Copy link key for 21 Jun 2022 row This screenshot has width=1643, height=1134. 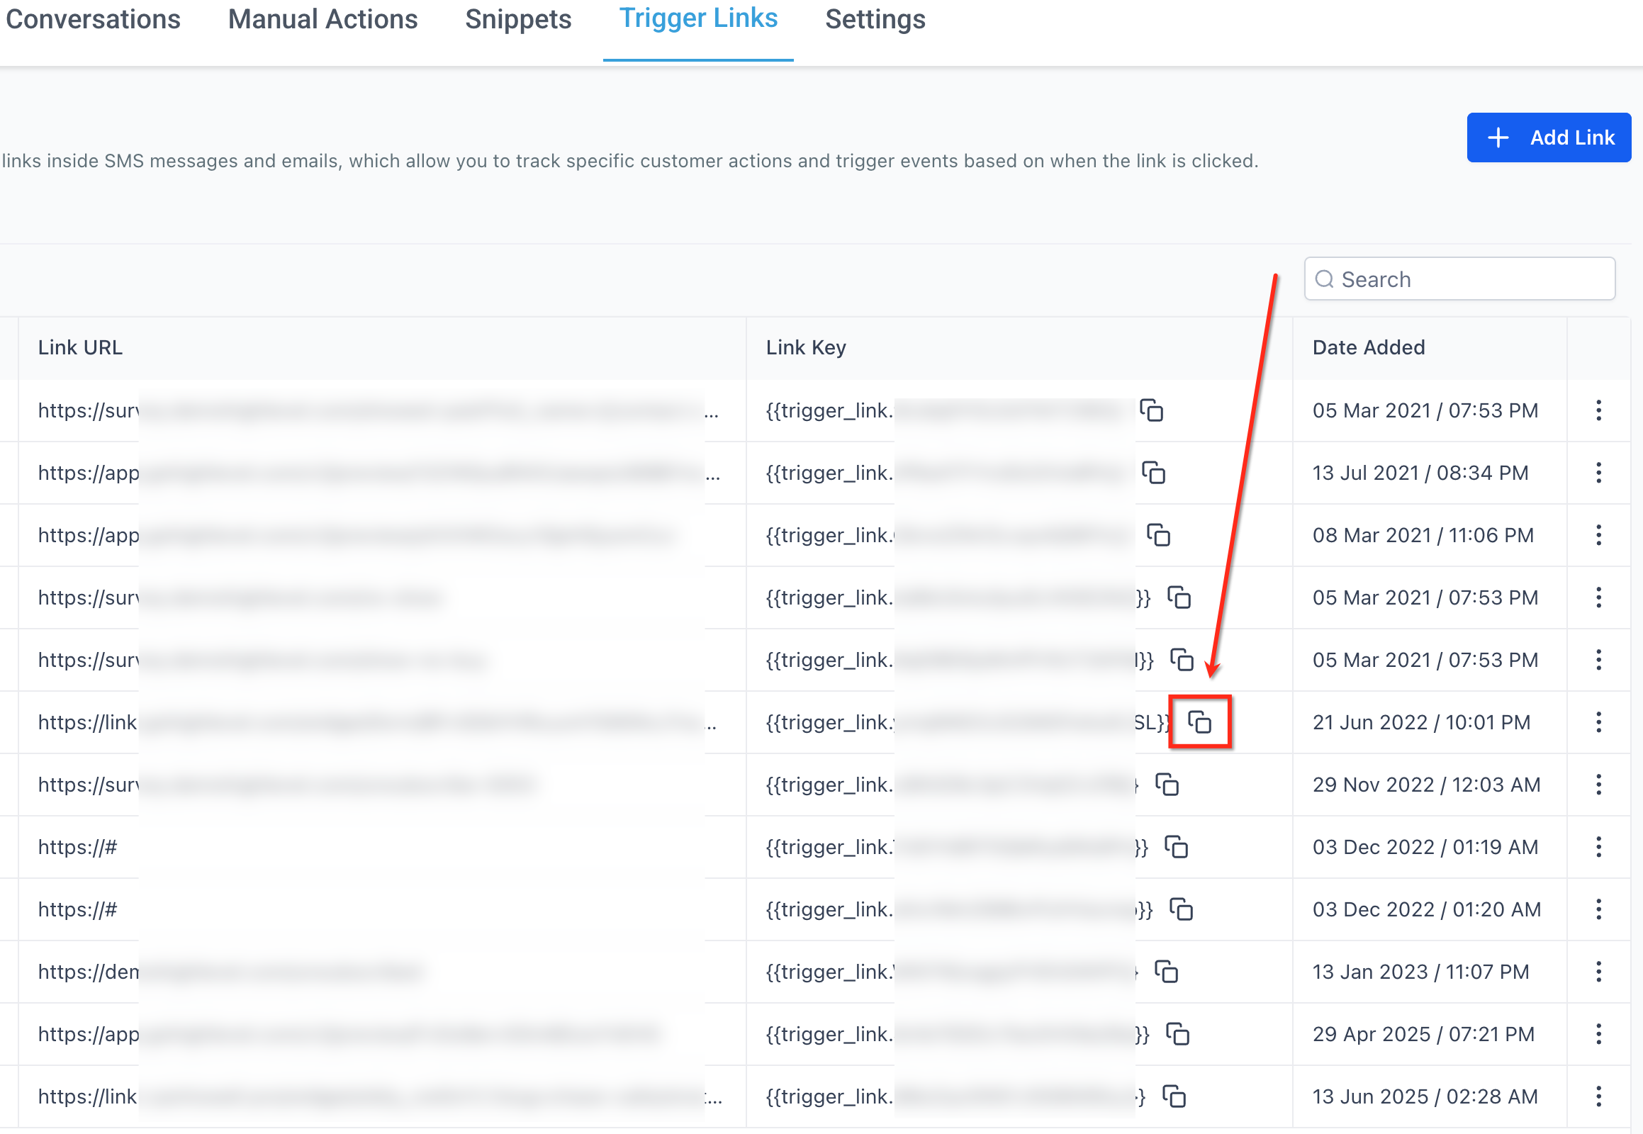pyautogui.click(x=1199, y=722)
